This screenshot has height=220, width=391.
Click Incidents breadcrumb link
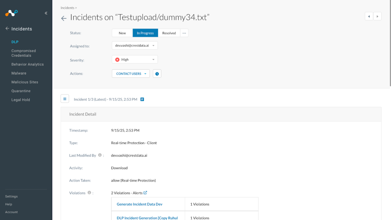tap(67, 8)
